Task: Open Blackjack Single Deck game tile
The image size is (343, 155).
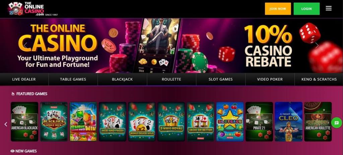Action: (x=54, y=122)
